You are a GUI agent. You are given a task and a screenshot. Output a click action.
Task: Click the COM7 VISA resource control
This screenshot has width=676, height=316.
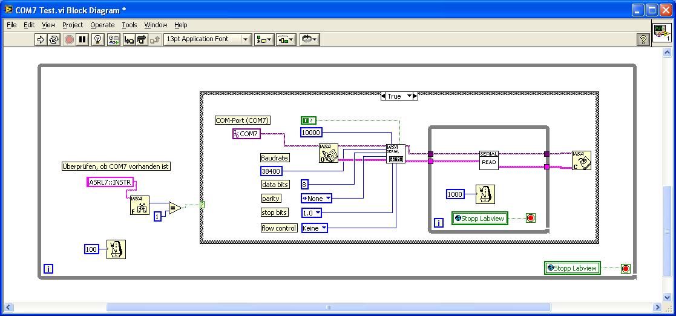[246, 134]
